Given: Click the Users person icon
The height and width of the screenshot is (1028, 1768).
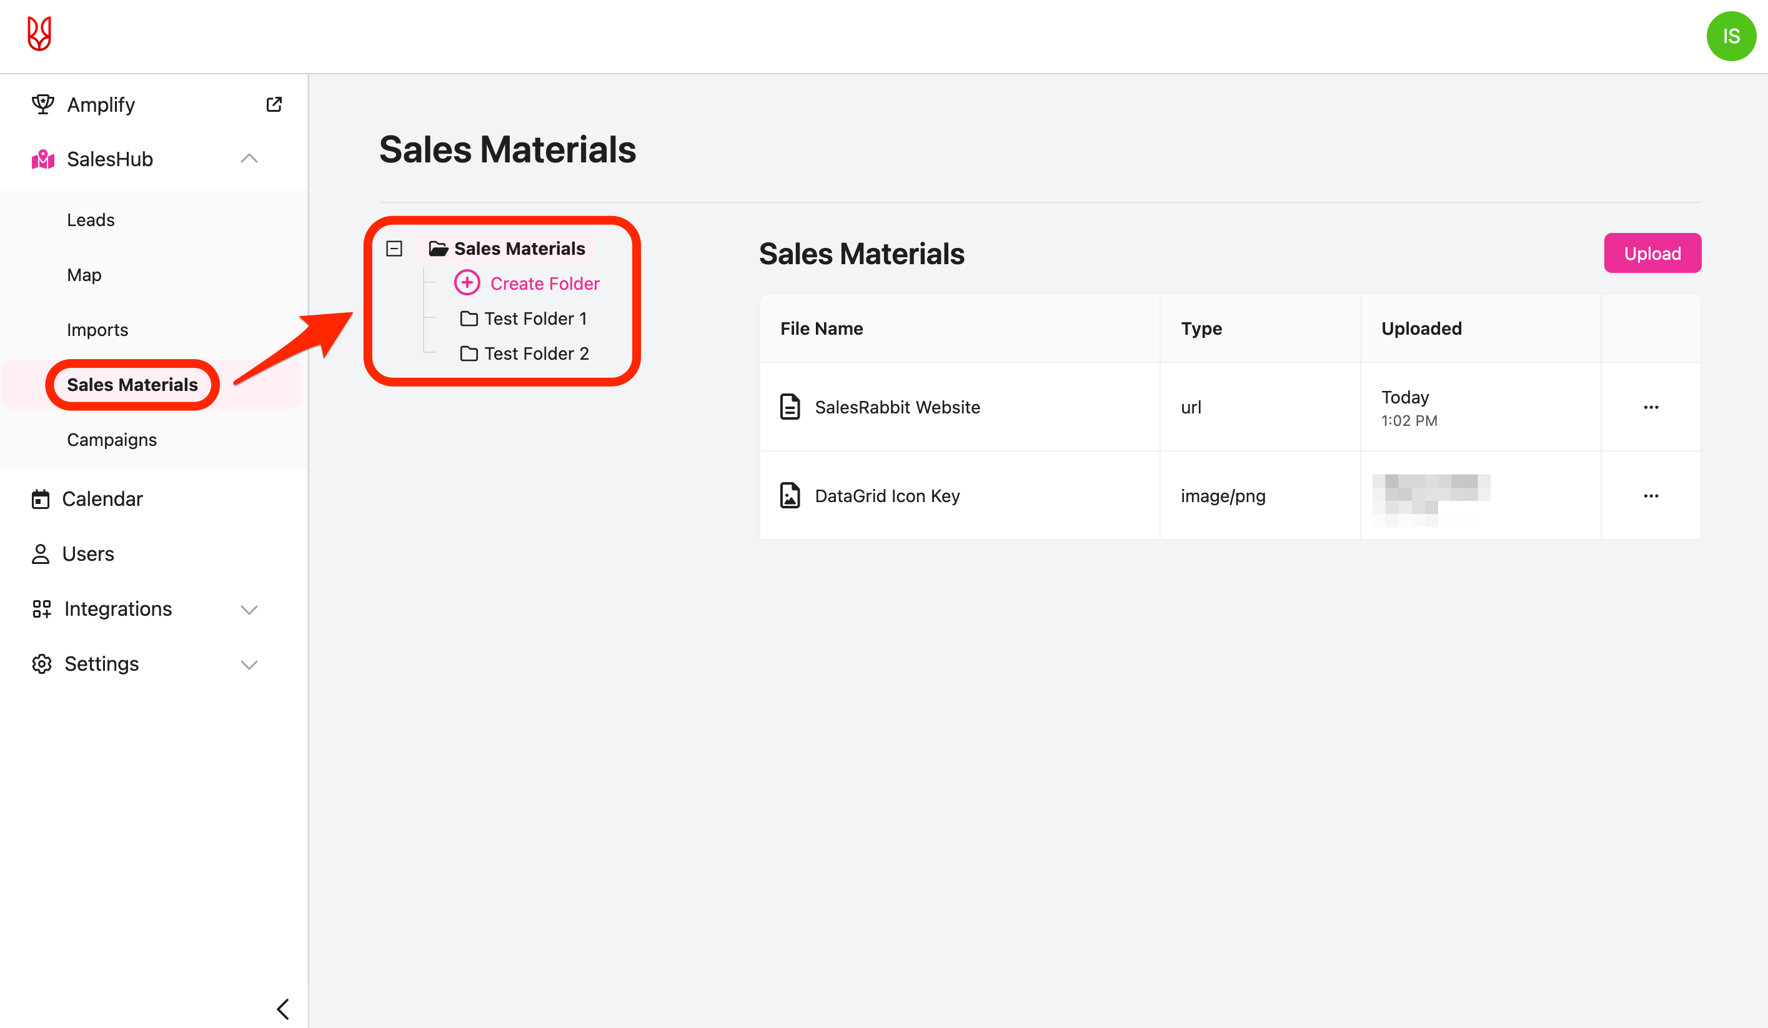Looking at the screenshot, I should click(x=41, y=554).
